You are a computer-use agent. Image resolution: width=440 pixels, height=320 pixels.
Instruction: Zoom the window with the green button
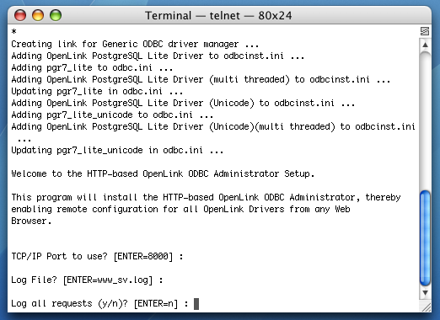56,15
